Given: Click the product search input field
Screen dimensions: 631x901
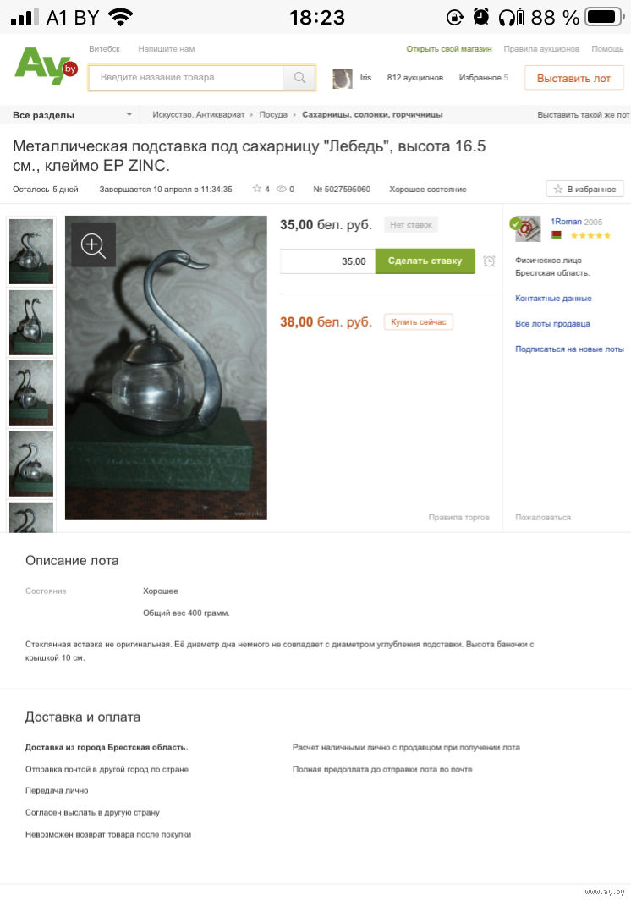Looking at the screenshot, I should [186, 78].
